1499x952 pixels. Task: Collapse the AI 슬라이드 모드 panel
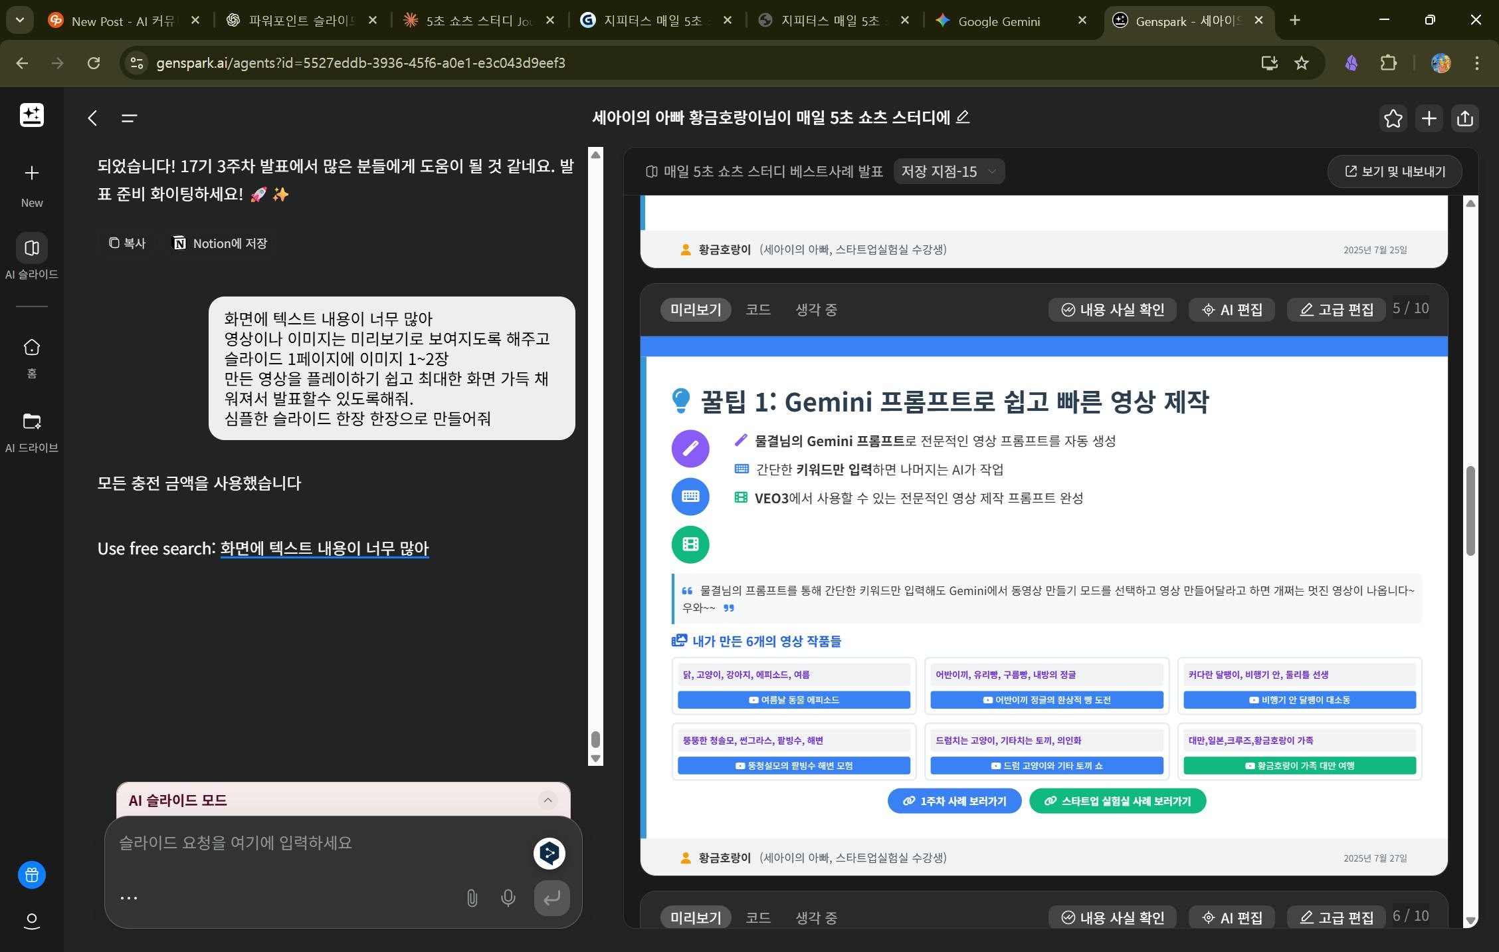pos(548,800)
